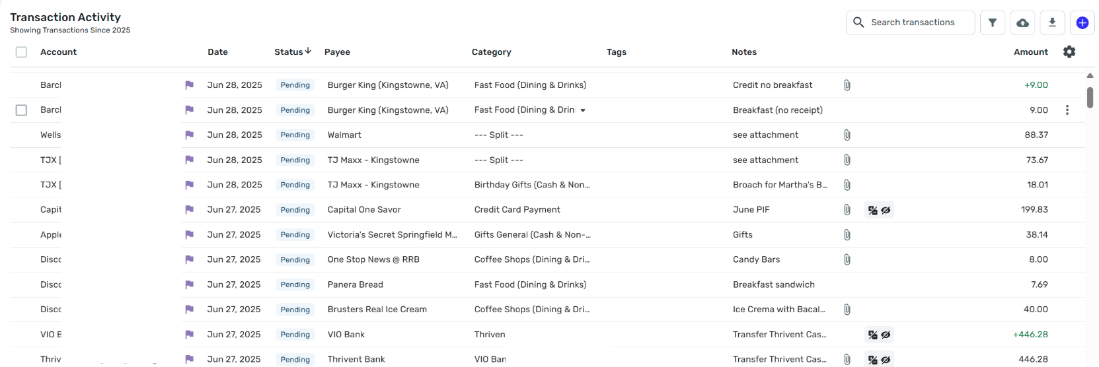This screenshot has width=1099, height=367.
Task: Toggle the select-all transactions checkbox
Action: 21,52
